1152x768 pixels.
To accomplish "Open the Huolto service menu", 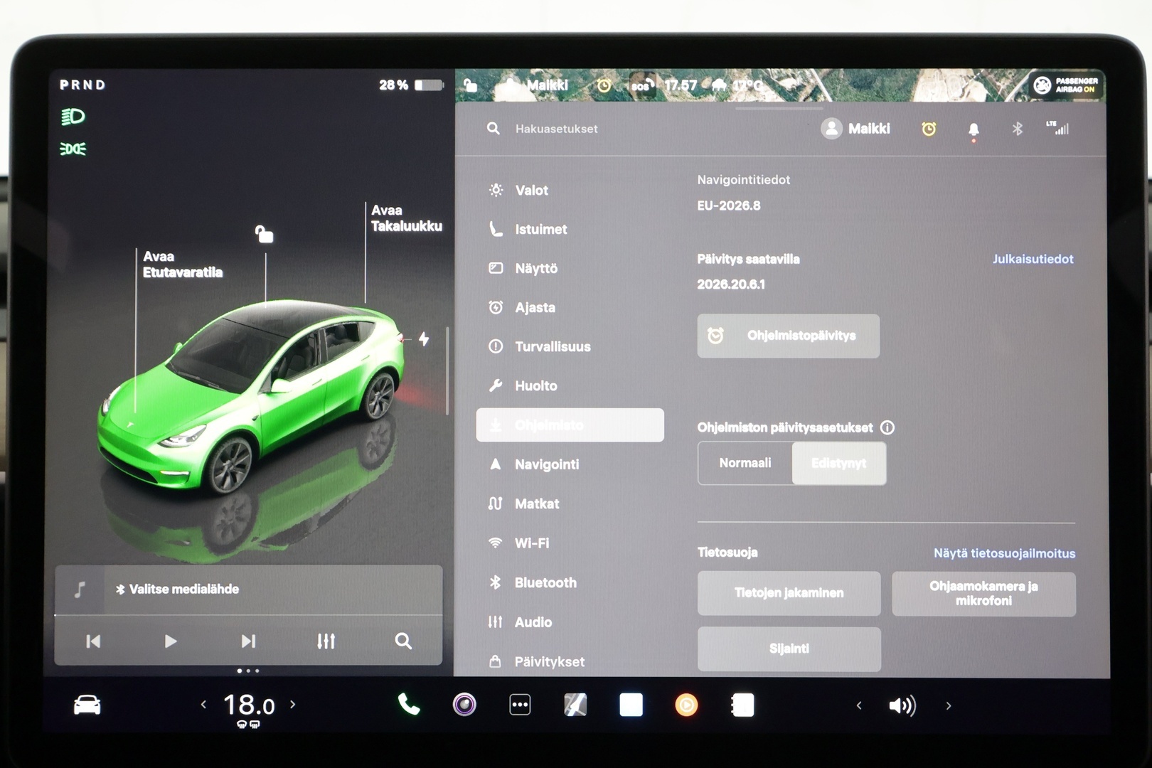I will [x=523, y=385].
